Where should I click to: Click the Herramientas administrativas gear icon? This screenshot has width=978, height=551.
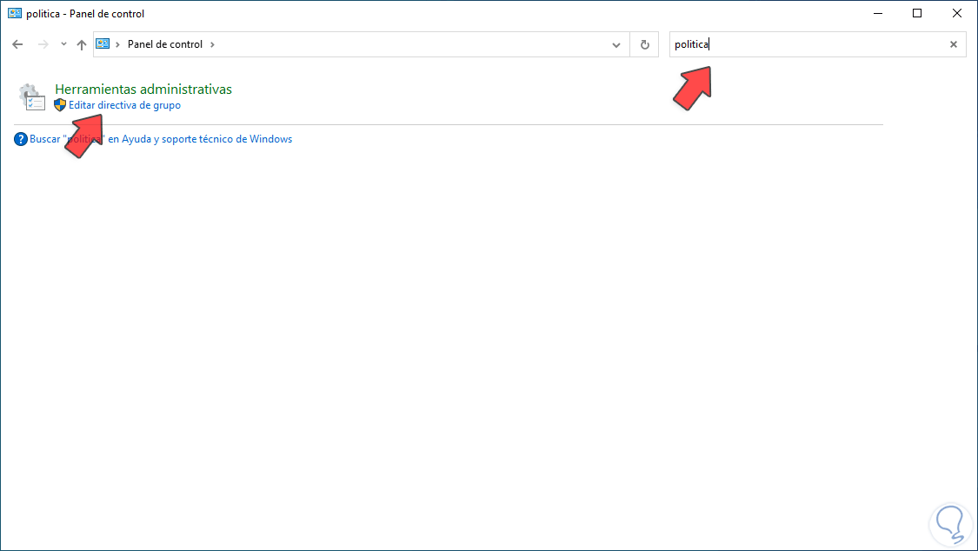tap(32, 97)
